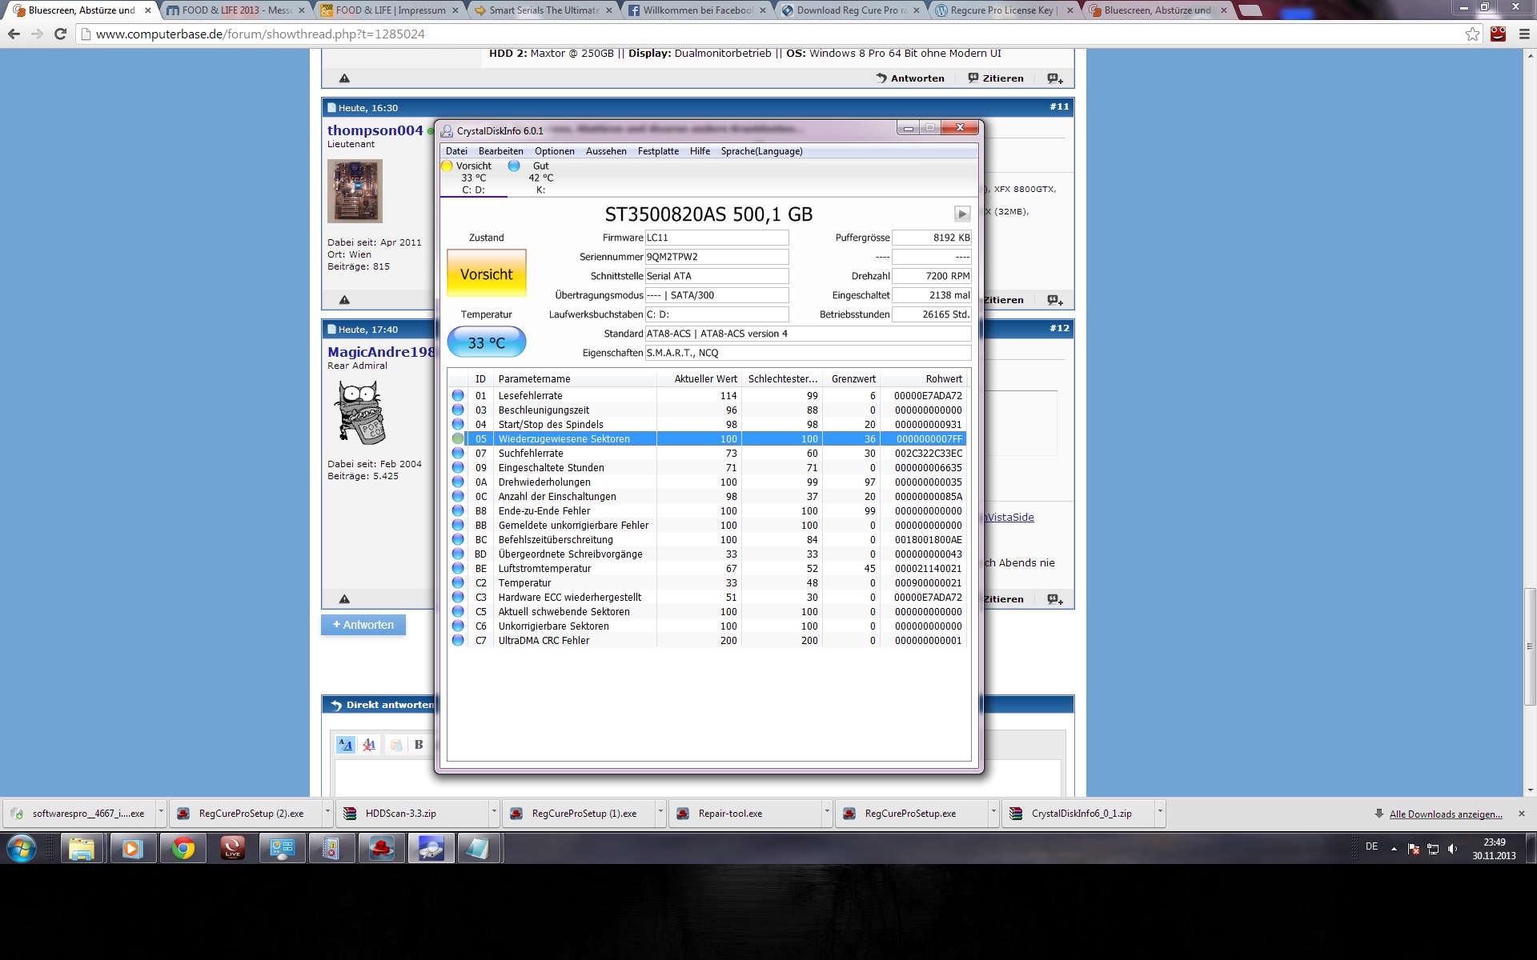Click the report warning triangle under thompson004's post
The image size is (1537, 960).
pos(344,300)
